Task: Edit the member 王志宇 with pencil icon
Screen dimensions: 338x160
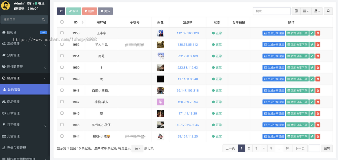Action: (312, 33)
